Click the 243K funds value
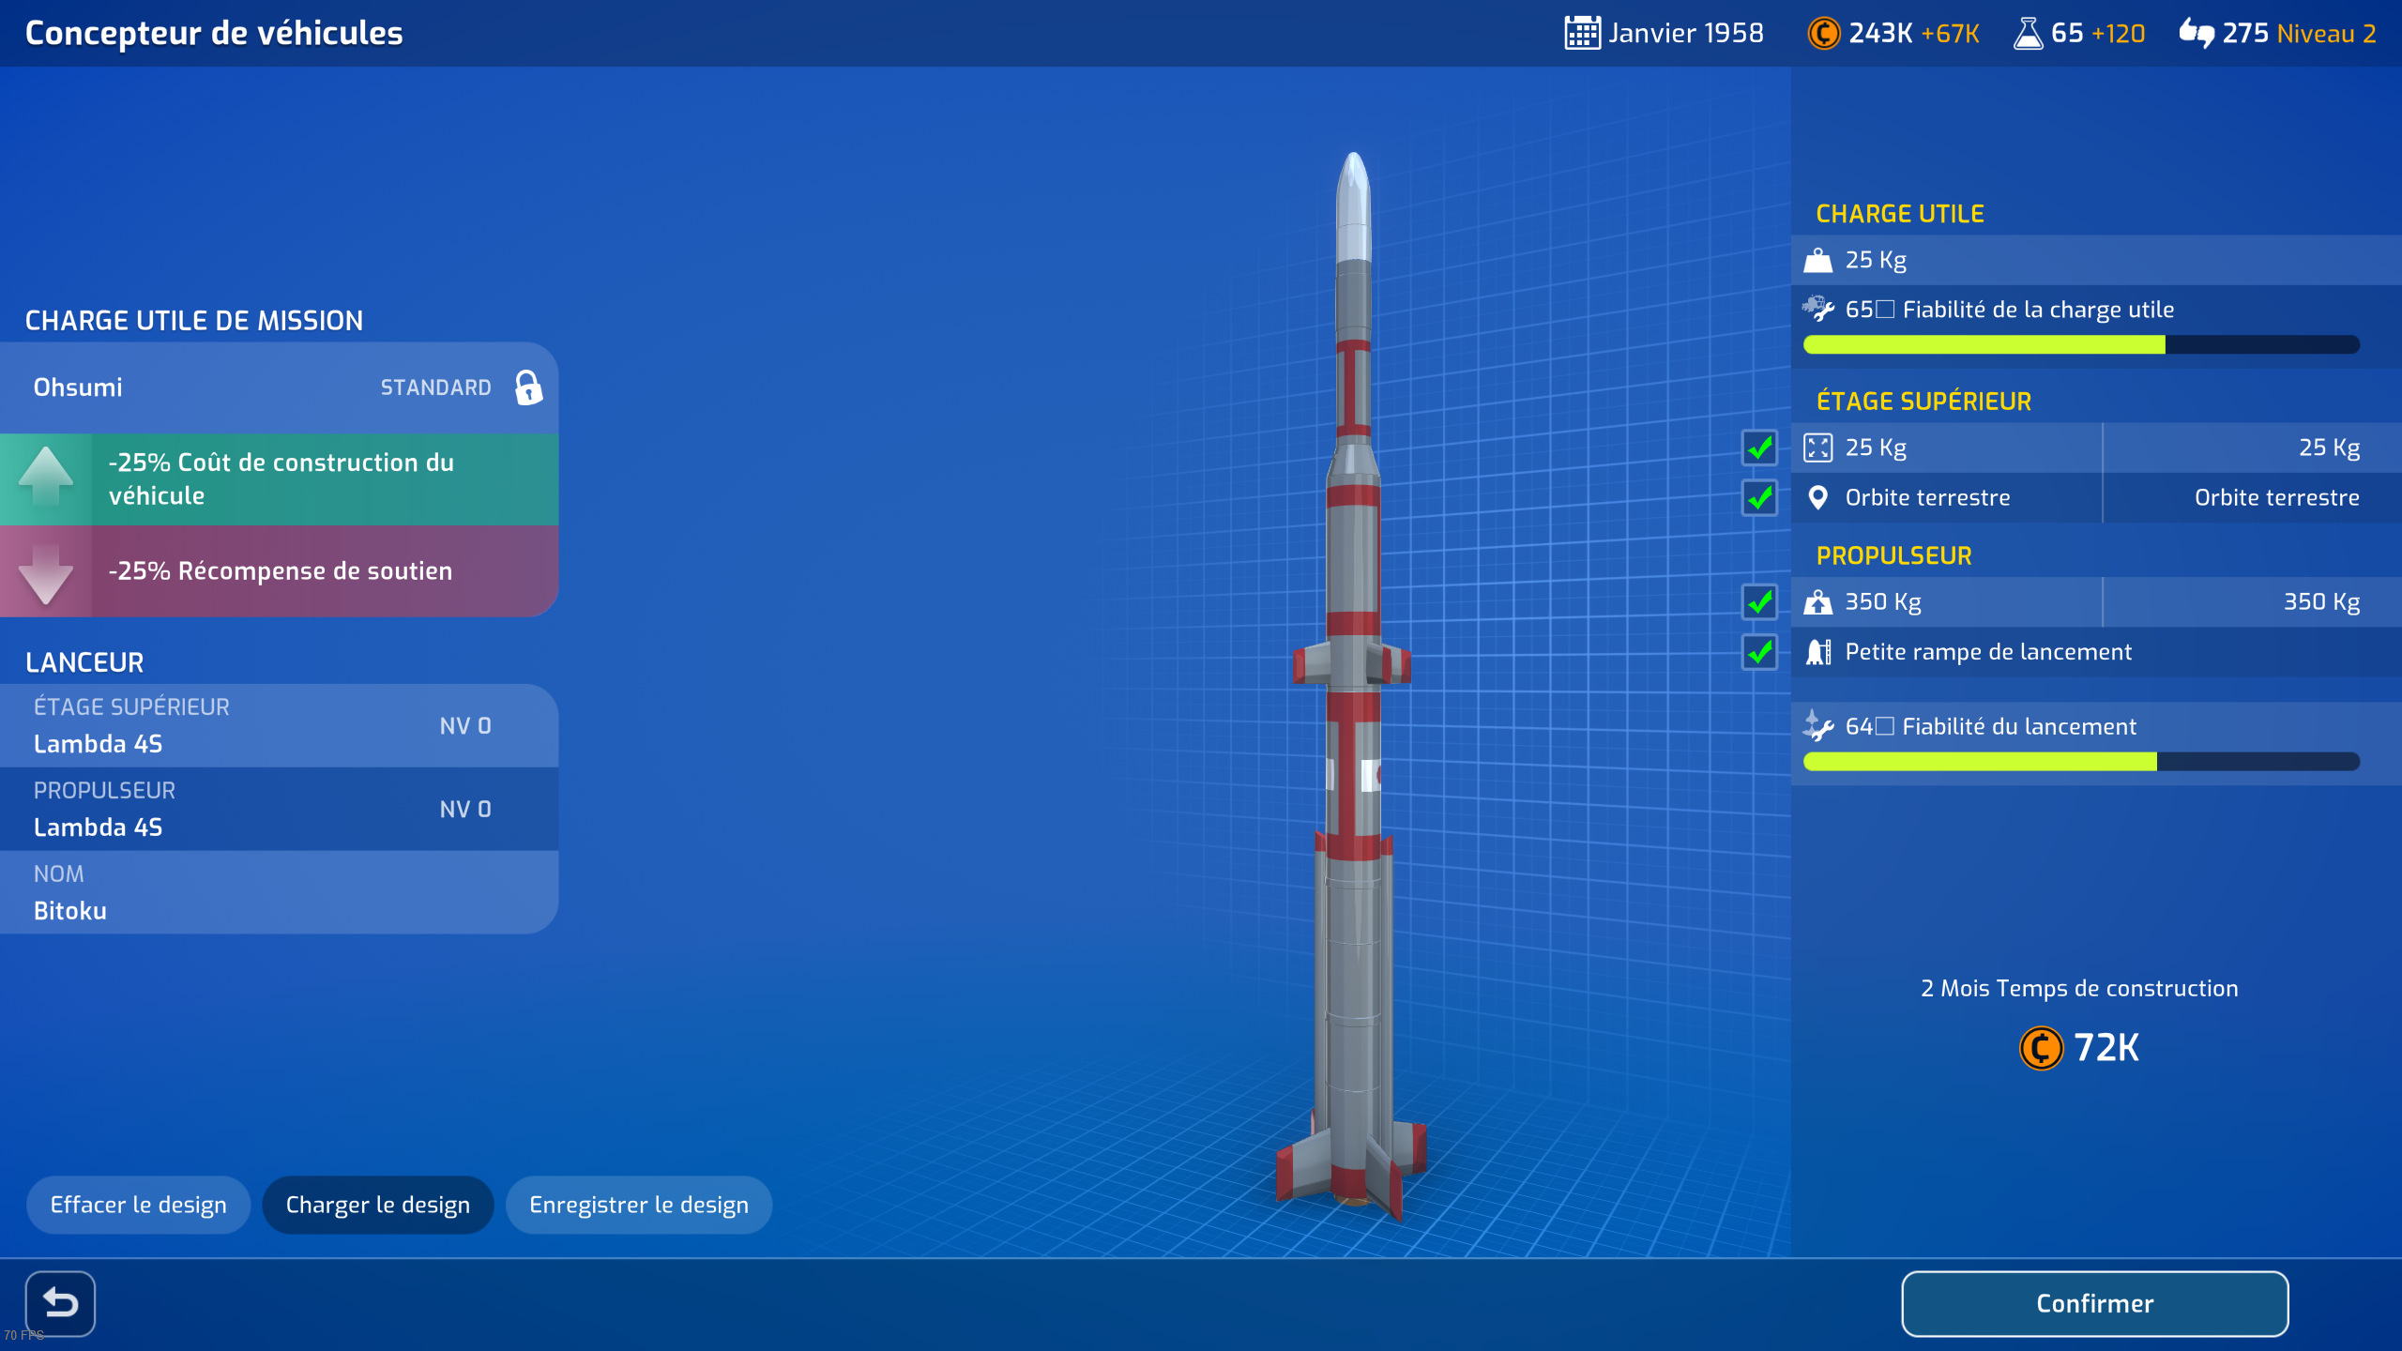This screenshot has width=2402, height=1351. 1880,33
